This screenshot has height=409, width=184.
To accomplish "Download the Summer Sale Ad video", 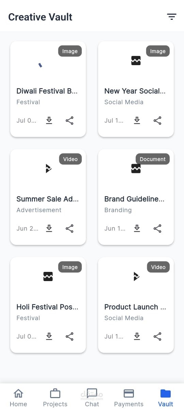I will [x=49, y=229].
